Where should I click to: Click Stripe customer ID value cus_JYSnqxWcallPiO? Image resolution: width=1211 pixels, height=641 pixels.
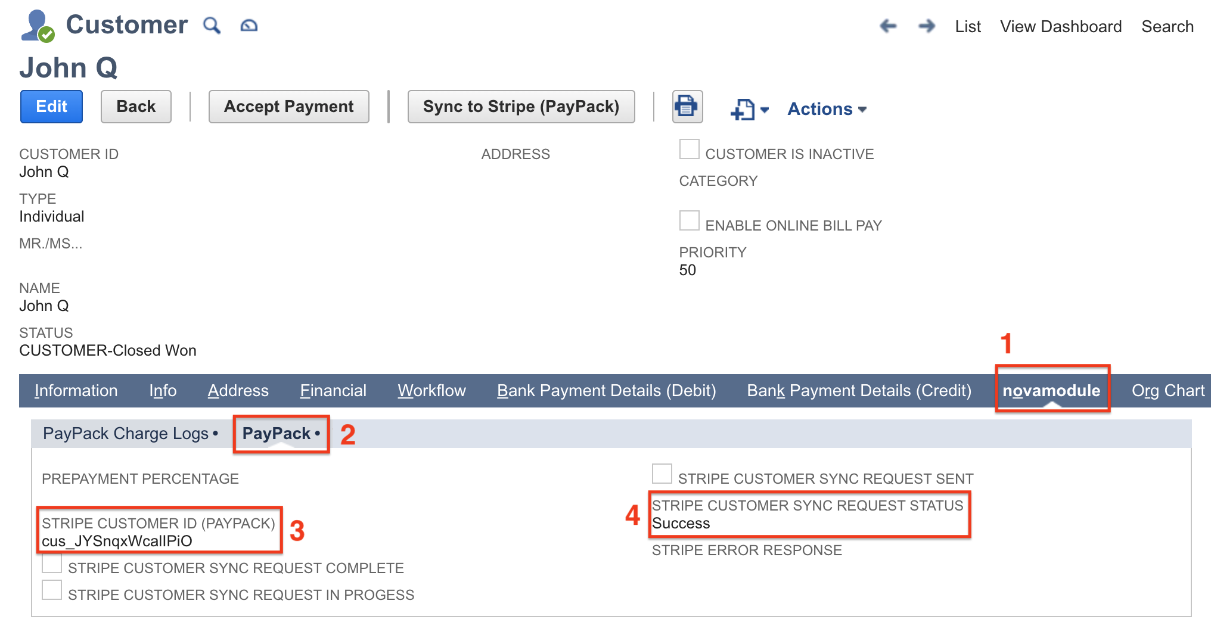point(117,541)
